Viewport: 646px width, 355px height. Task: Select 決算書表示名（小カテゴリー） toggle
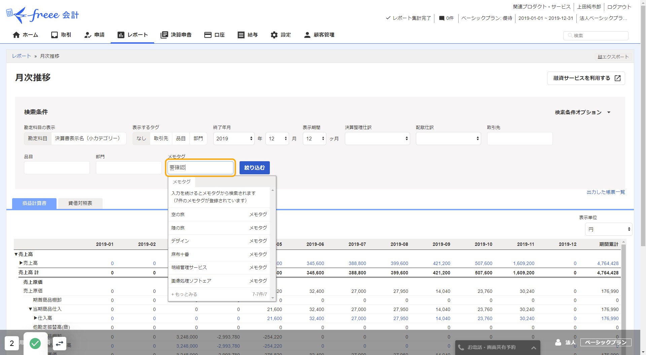(88, 138)
